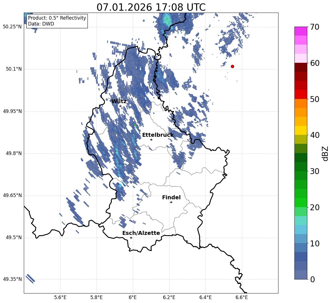Screen dimensions: 332x303
Task: Click the title "07.01.2026 17:08 UTC"
Action: [x=151, y=7]
